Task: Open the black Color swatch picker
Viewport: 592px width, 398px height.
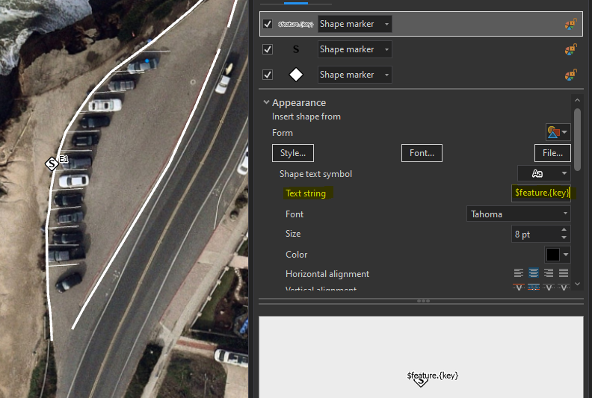Action: pyautogui.click(x=558, y=255)
